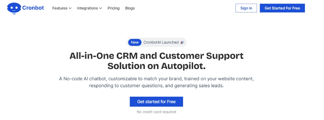This screenshot has width=324, height=120.
Task: Click the No credit card required note
Action: coord(156,112)
